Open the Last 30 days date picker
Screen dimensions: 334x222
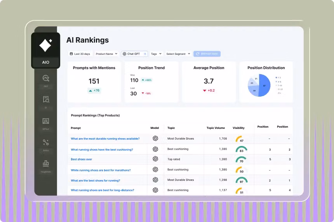coord(80,54)
